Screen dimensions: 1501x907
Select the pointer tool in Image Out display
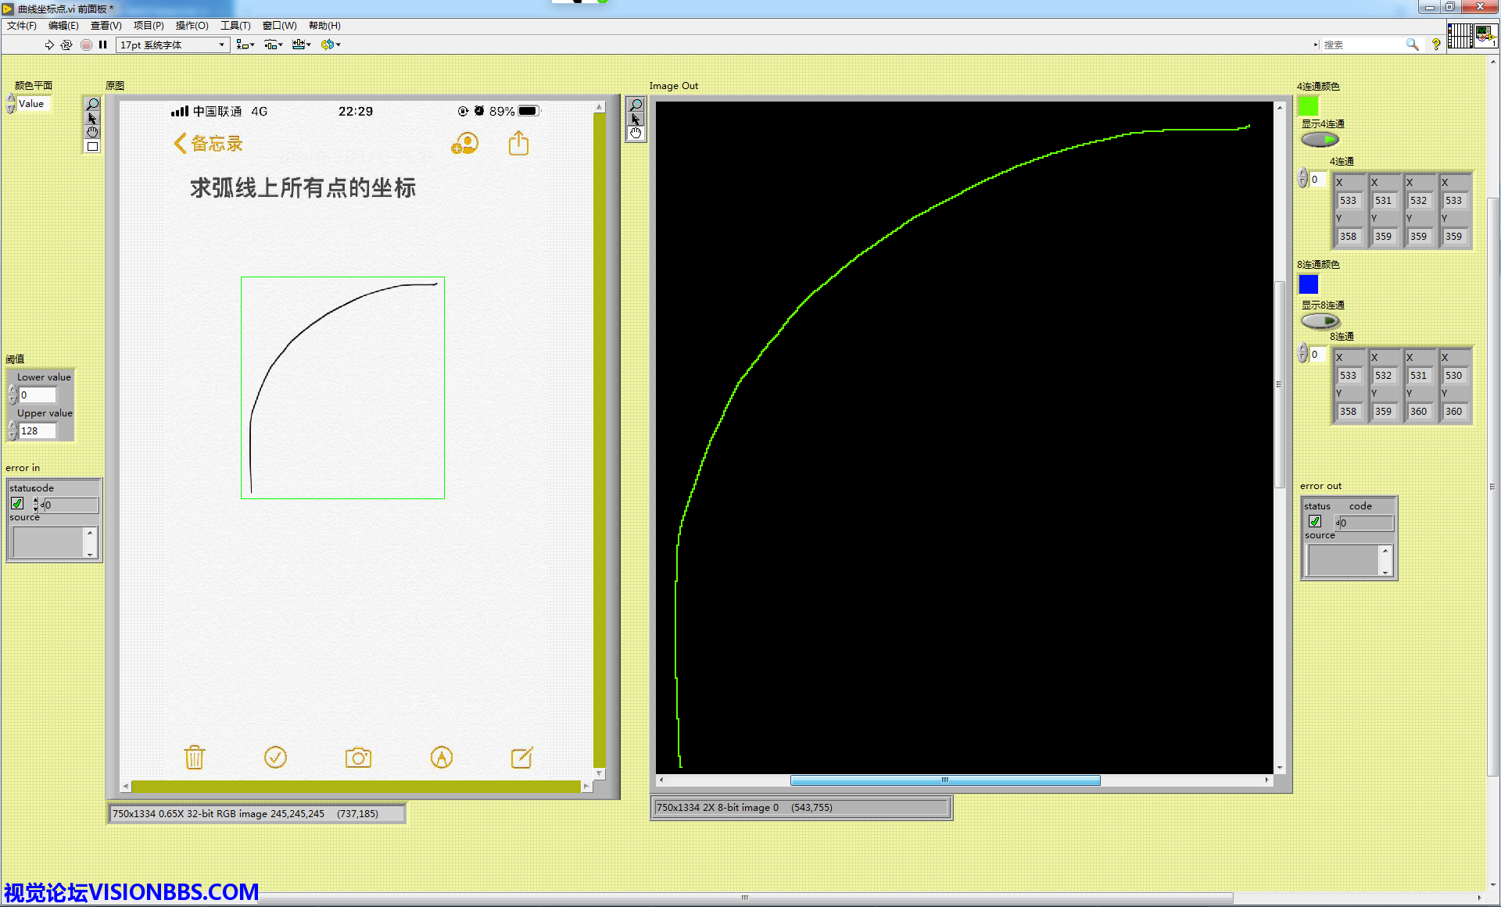tap(636, 120)
